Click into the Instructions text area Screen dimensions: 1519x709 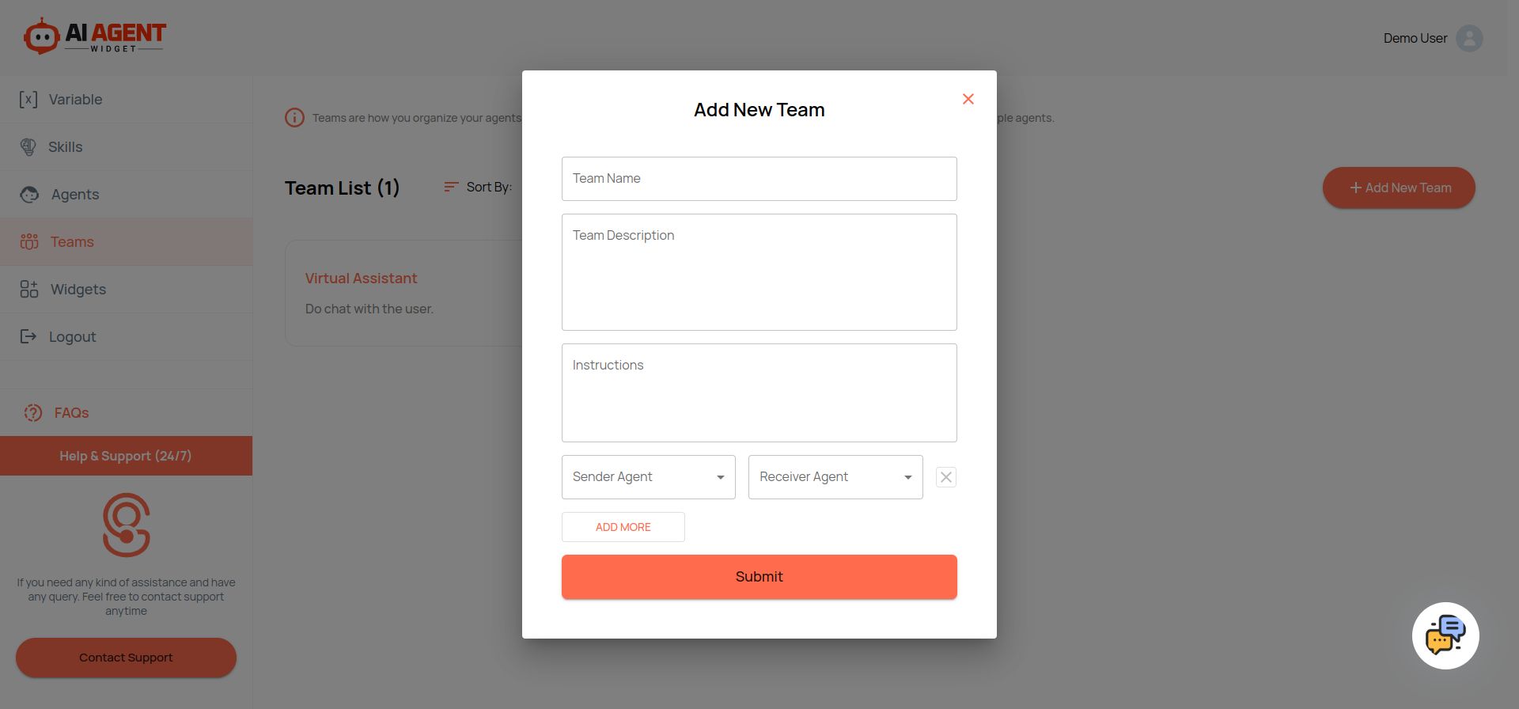pos(759,392)
